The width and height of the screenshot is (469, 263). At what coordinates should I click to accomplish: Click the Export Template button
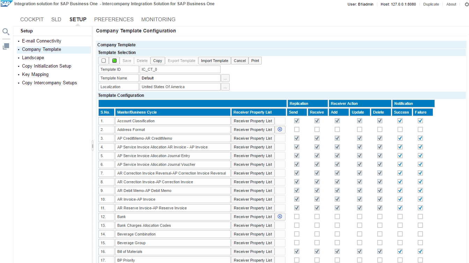[181, 61]
